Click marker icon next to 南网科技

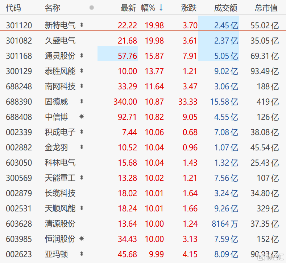[x=82, y=86]
